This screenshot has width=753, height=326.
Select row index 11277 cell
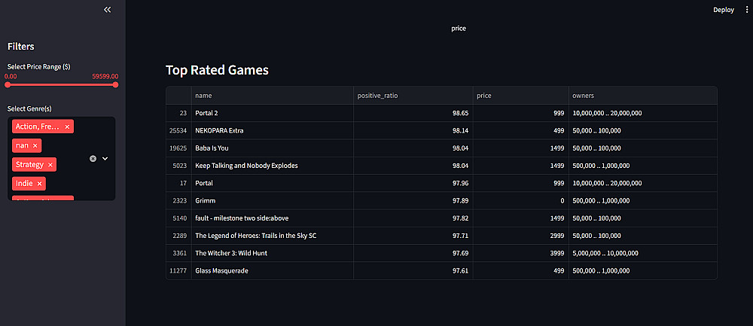pyautogui.click(x=178, y=270)
